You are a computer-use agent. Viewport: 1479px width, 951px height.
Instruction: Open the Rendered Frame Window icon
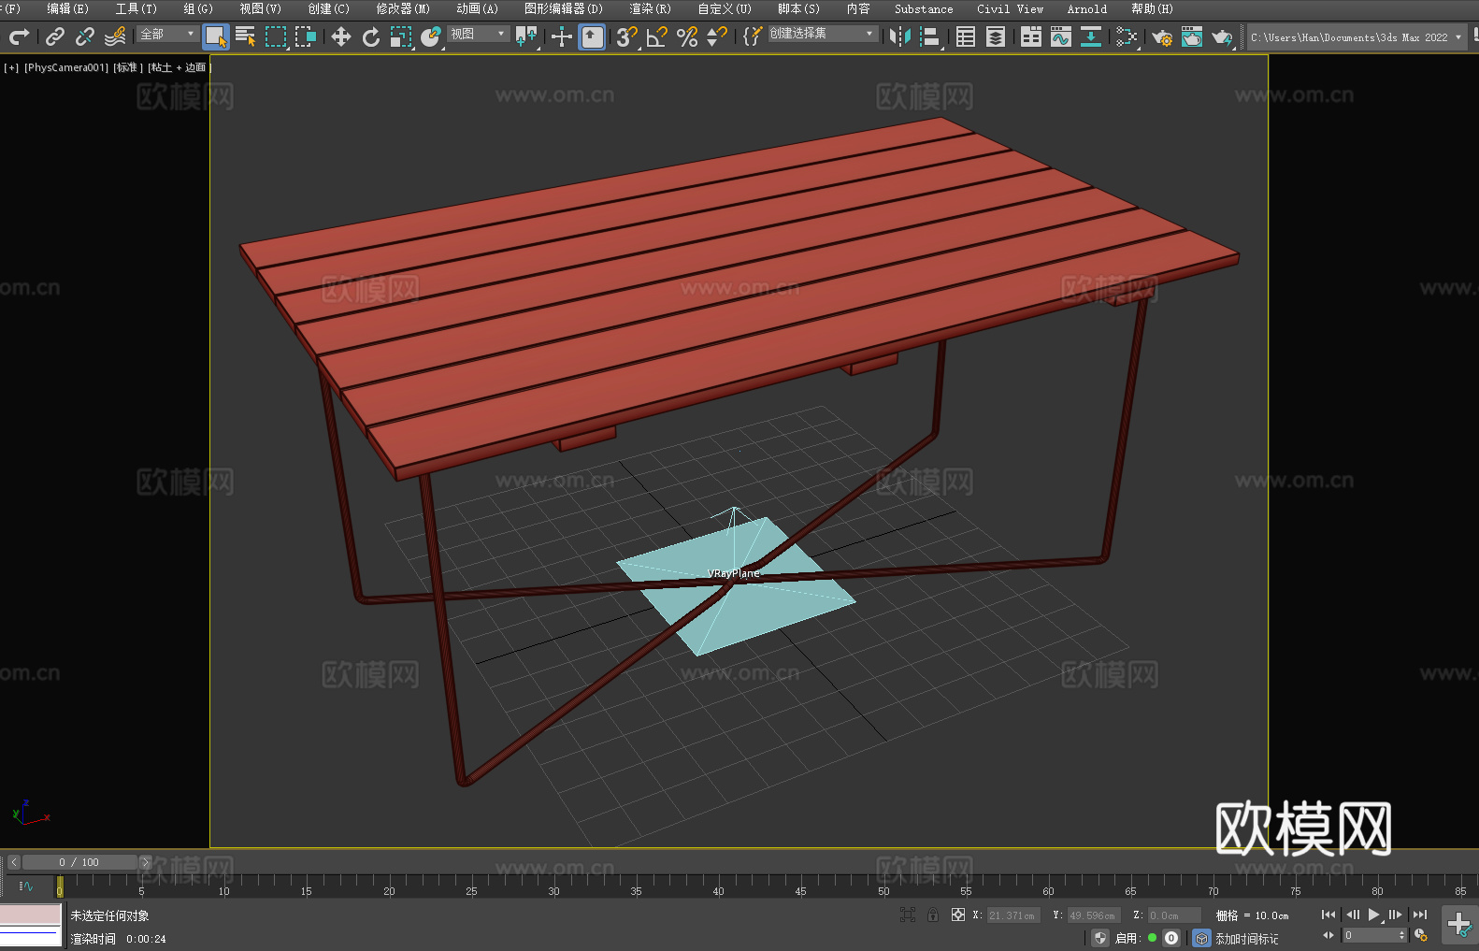click(1192, 36)
